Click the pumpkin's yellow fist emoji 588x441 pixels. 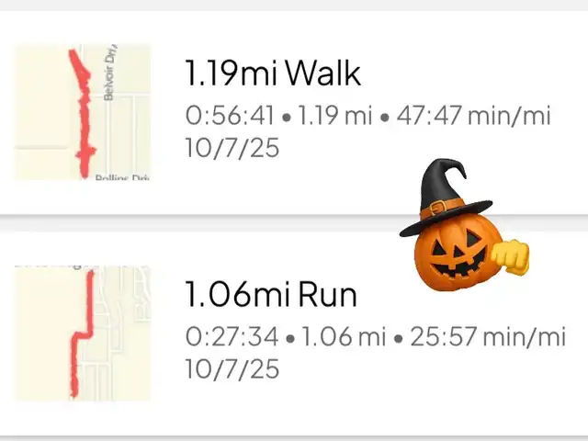(x=509, y=256)
